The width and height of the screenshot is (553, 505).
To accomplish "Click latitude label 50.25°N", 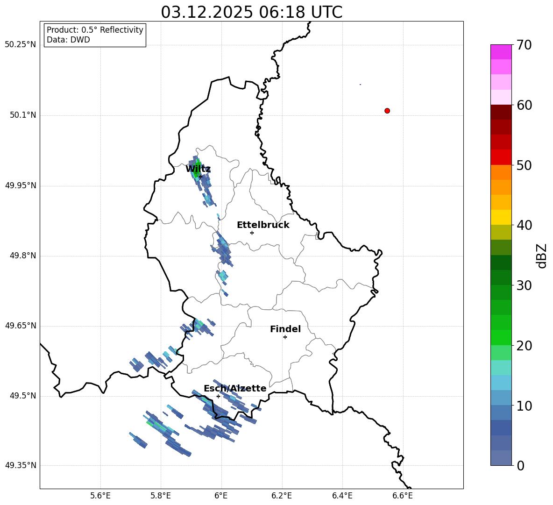I will 21,45.
